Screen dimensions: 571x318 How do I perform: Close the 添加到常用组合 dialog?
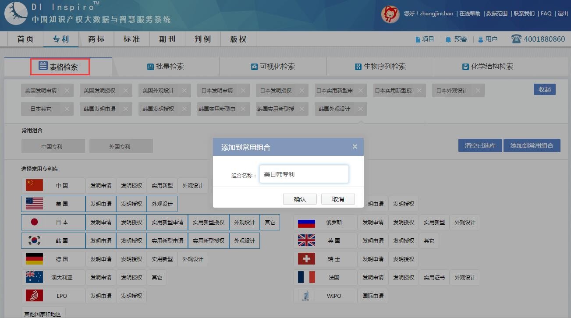(x=355, y=147)
